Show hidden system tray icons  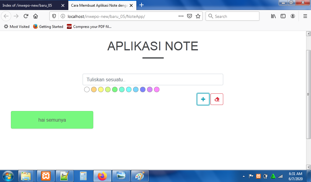pyautogui.click(x=244, y=176)
